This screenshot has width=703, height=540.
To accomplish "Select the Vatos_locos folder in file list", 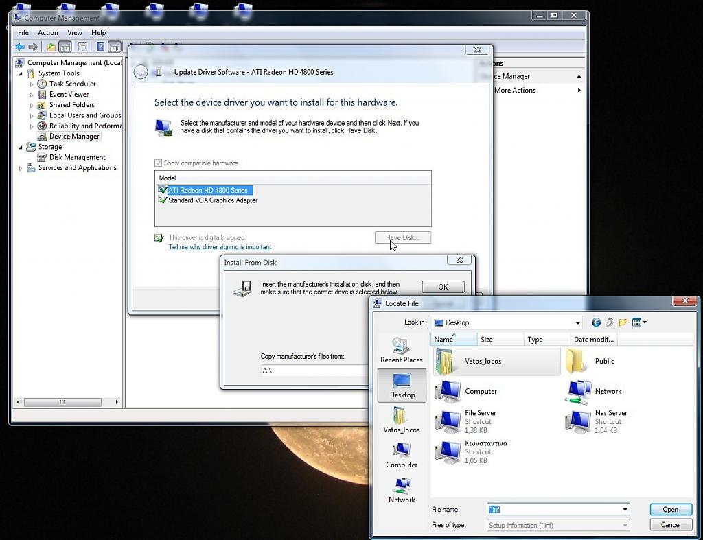I will pos(497,361).
